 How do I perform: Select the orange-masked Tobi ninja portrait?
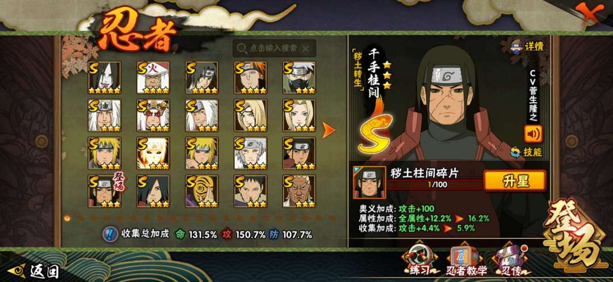(201, 191)
